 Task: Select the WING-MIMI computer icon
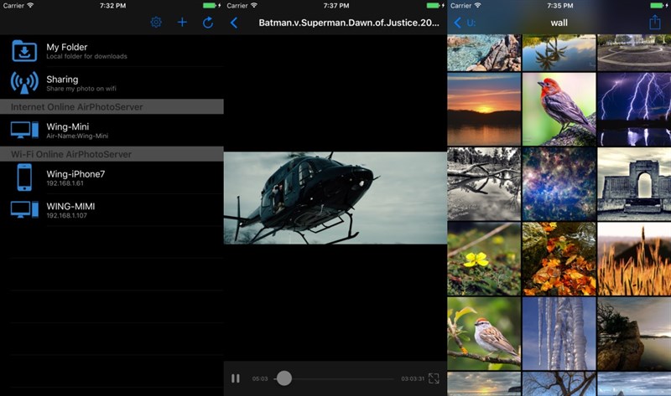click(x=24, y=210)
